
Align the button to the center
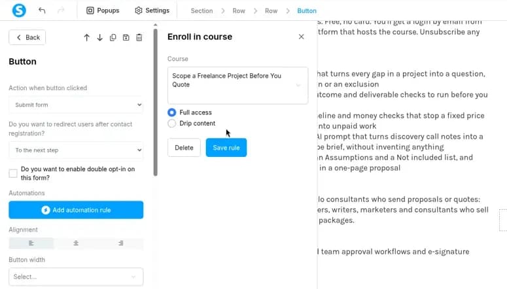pos(76,243)
